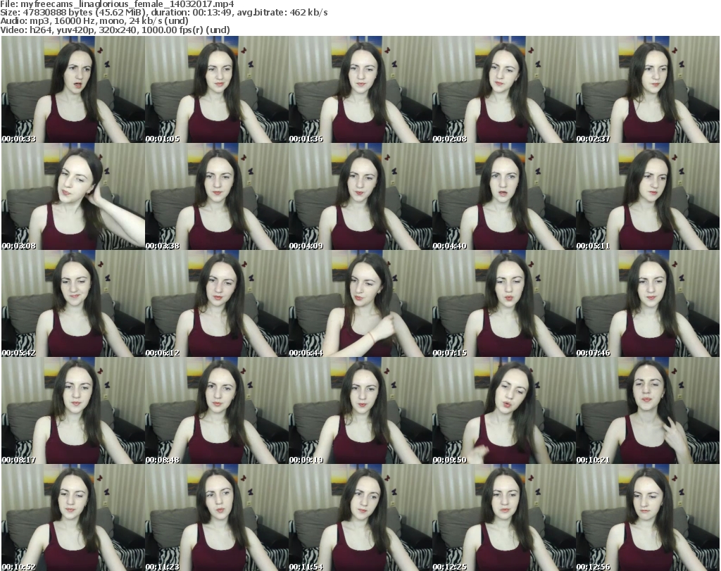721x571 pixels.
Task: Pick the 00:07:46 video frame
Action: [648, 303]
